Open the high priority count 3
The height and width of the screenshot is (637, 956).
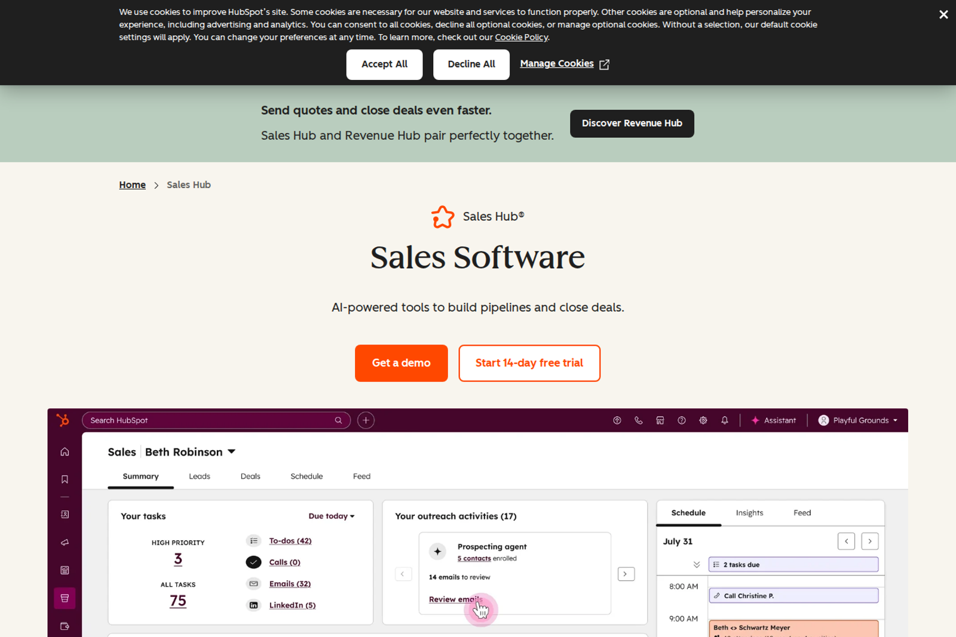pos(178,559)
